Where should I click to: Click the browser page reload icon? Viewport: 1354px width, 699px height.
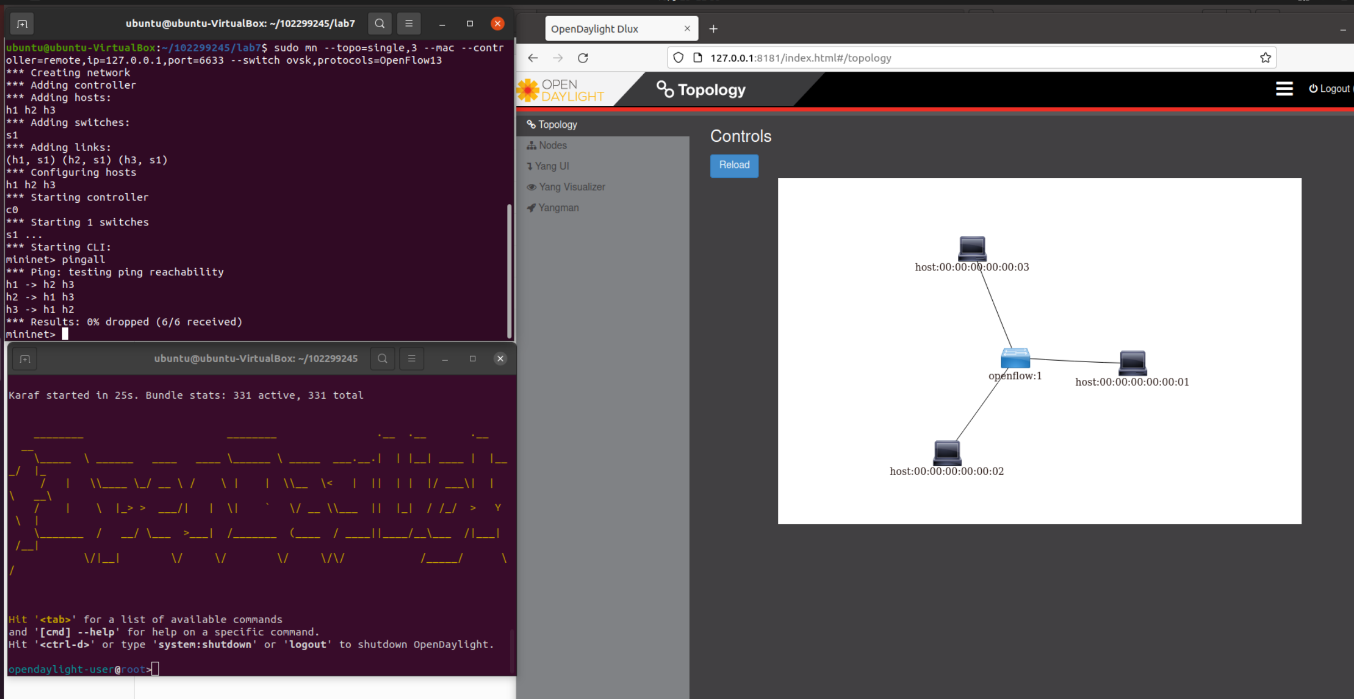coord(583,58)
